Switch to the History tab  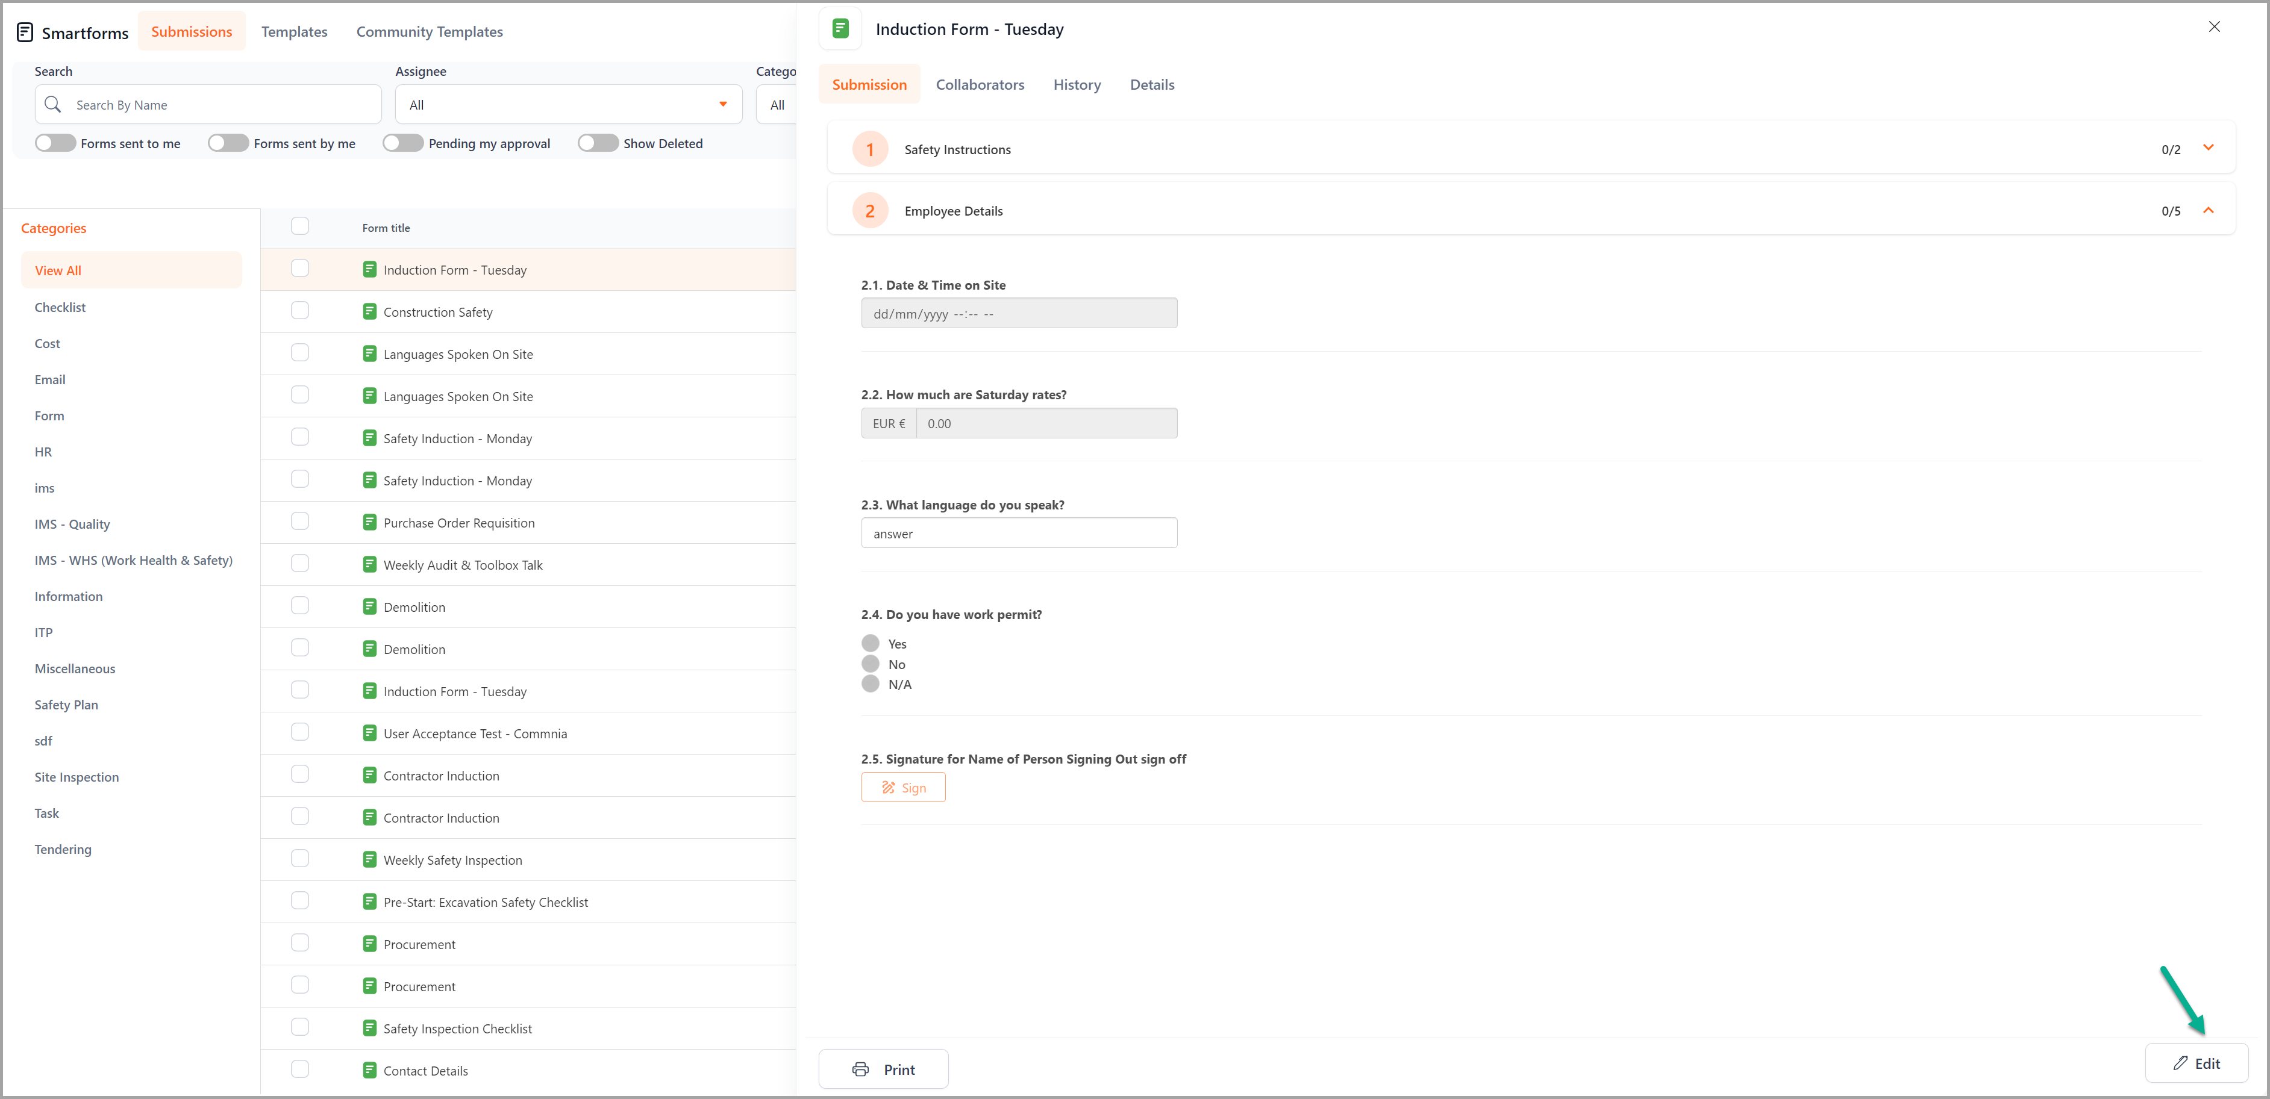point(1077,84)
